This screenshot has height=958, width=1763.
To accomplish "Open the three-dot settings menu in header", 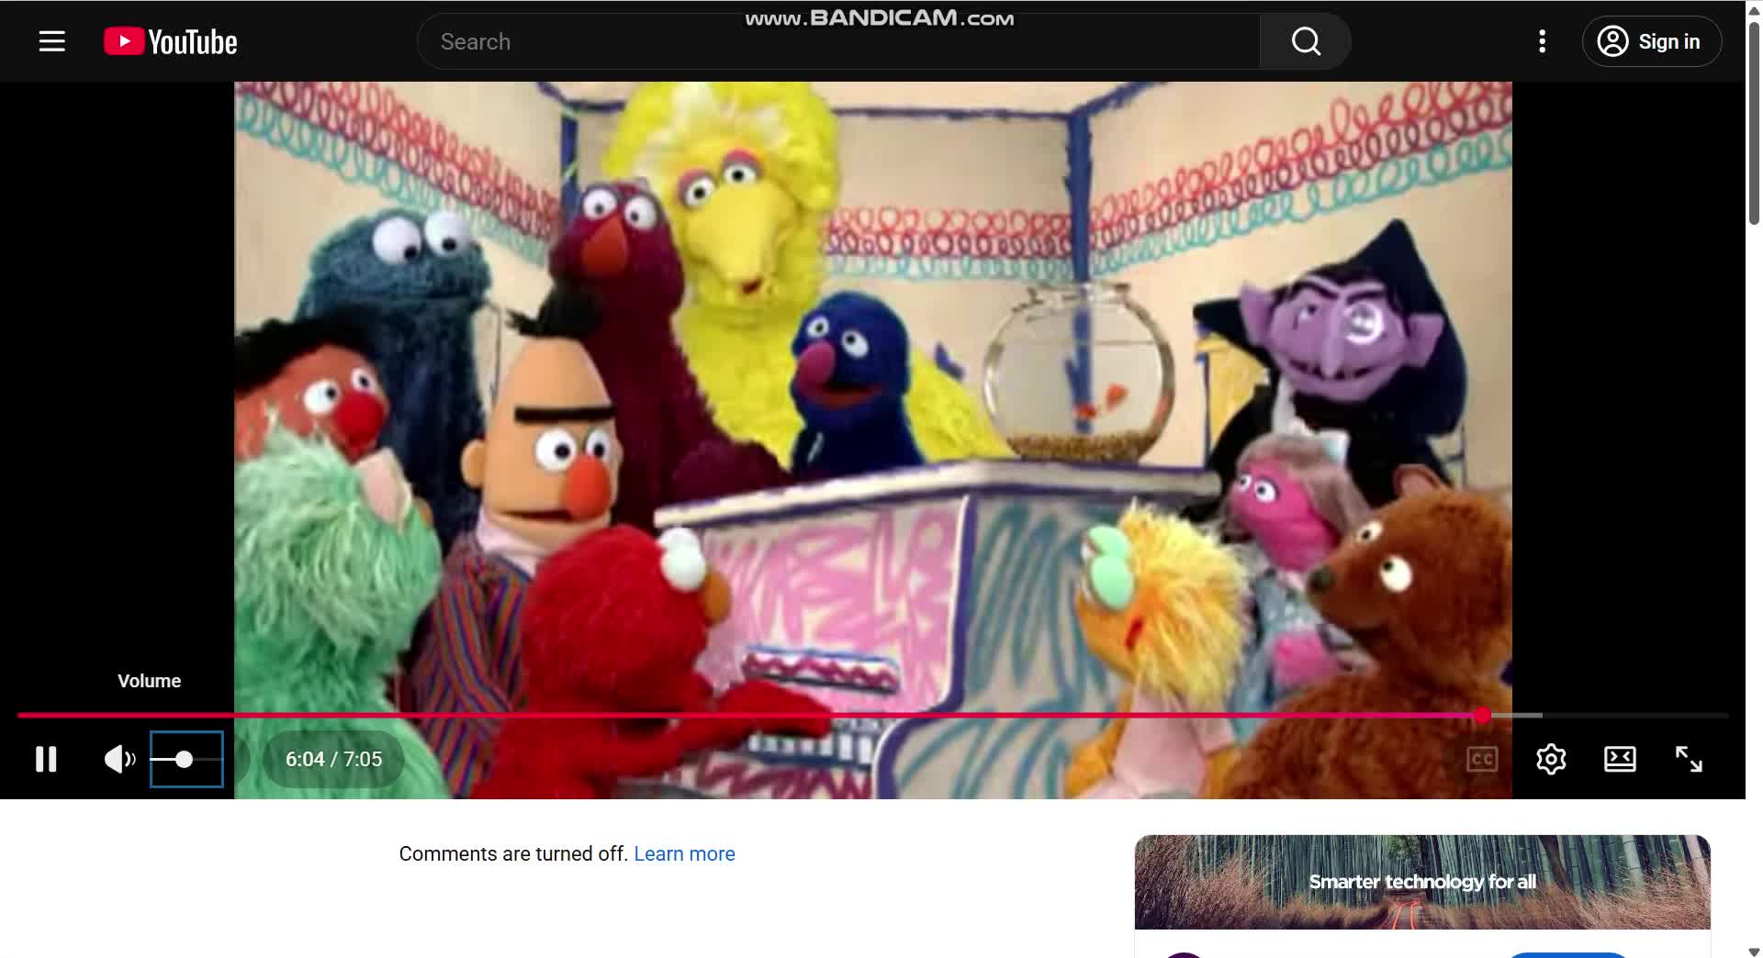I will [1543, 41].
